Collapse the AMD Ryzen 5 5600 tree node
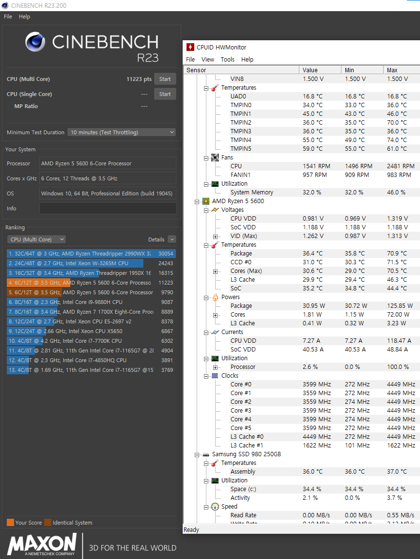Image resolution: width=420 pixels, height=559 pixels. 197,202
